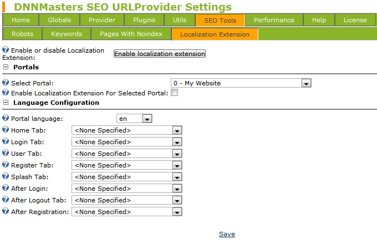The height and width of the screenshot is (244, 377).
Task: Open the After Registration dropdown
Action: pyautogui.click(x=127, y=212)
